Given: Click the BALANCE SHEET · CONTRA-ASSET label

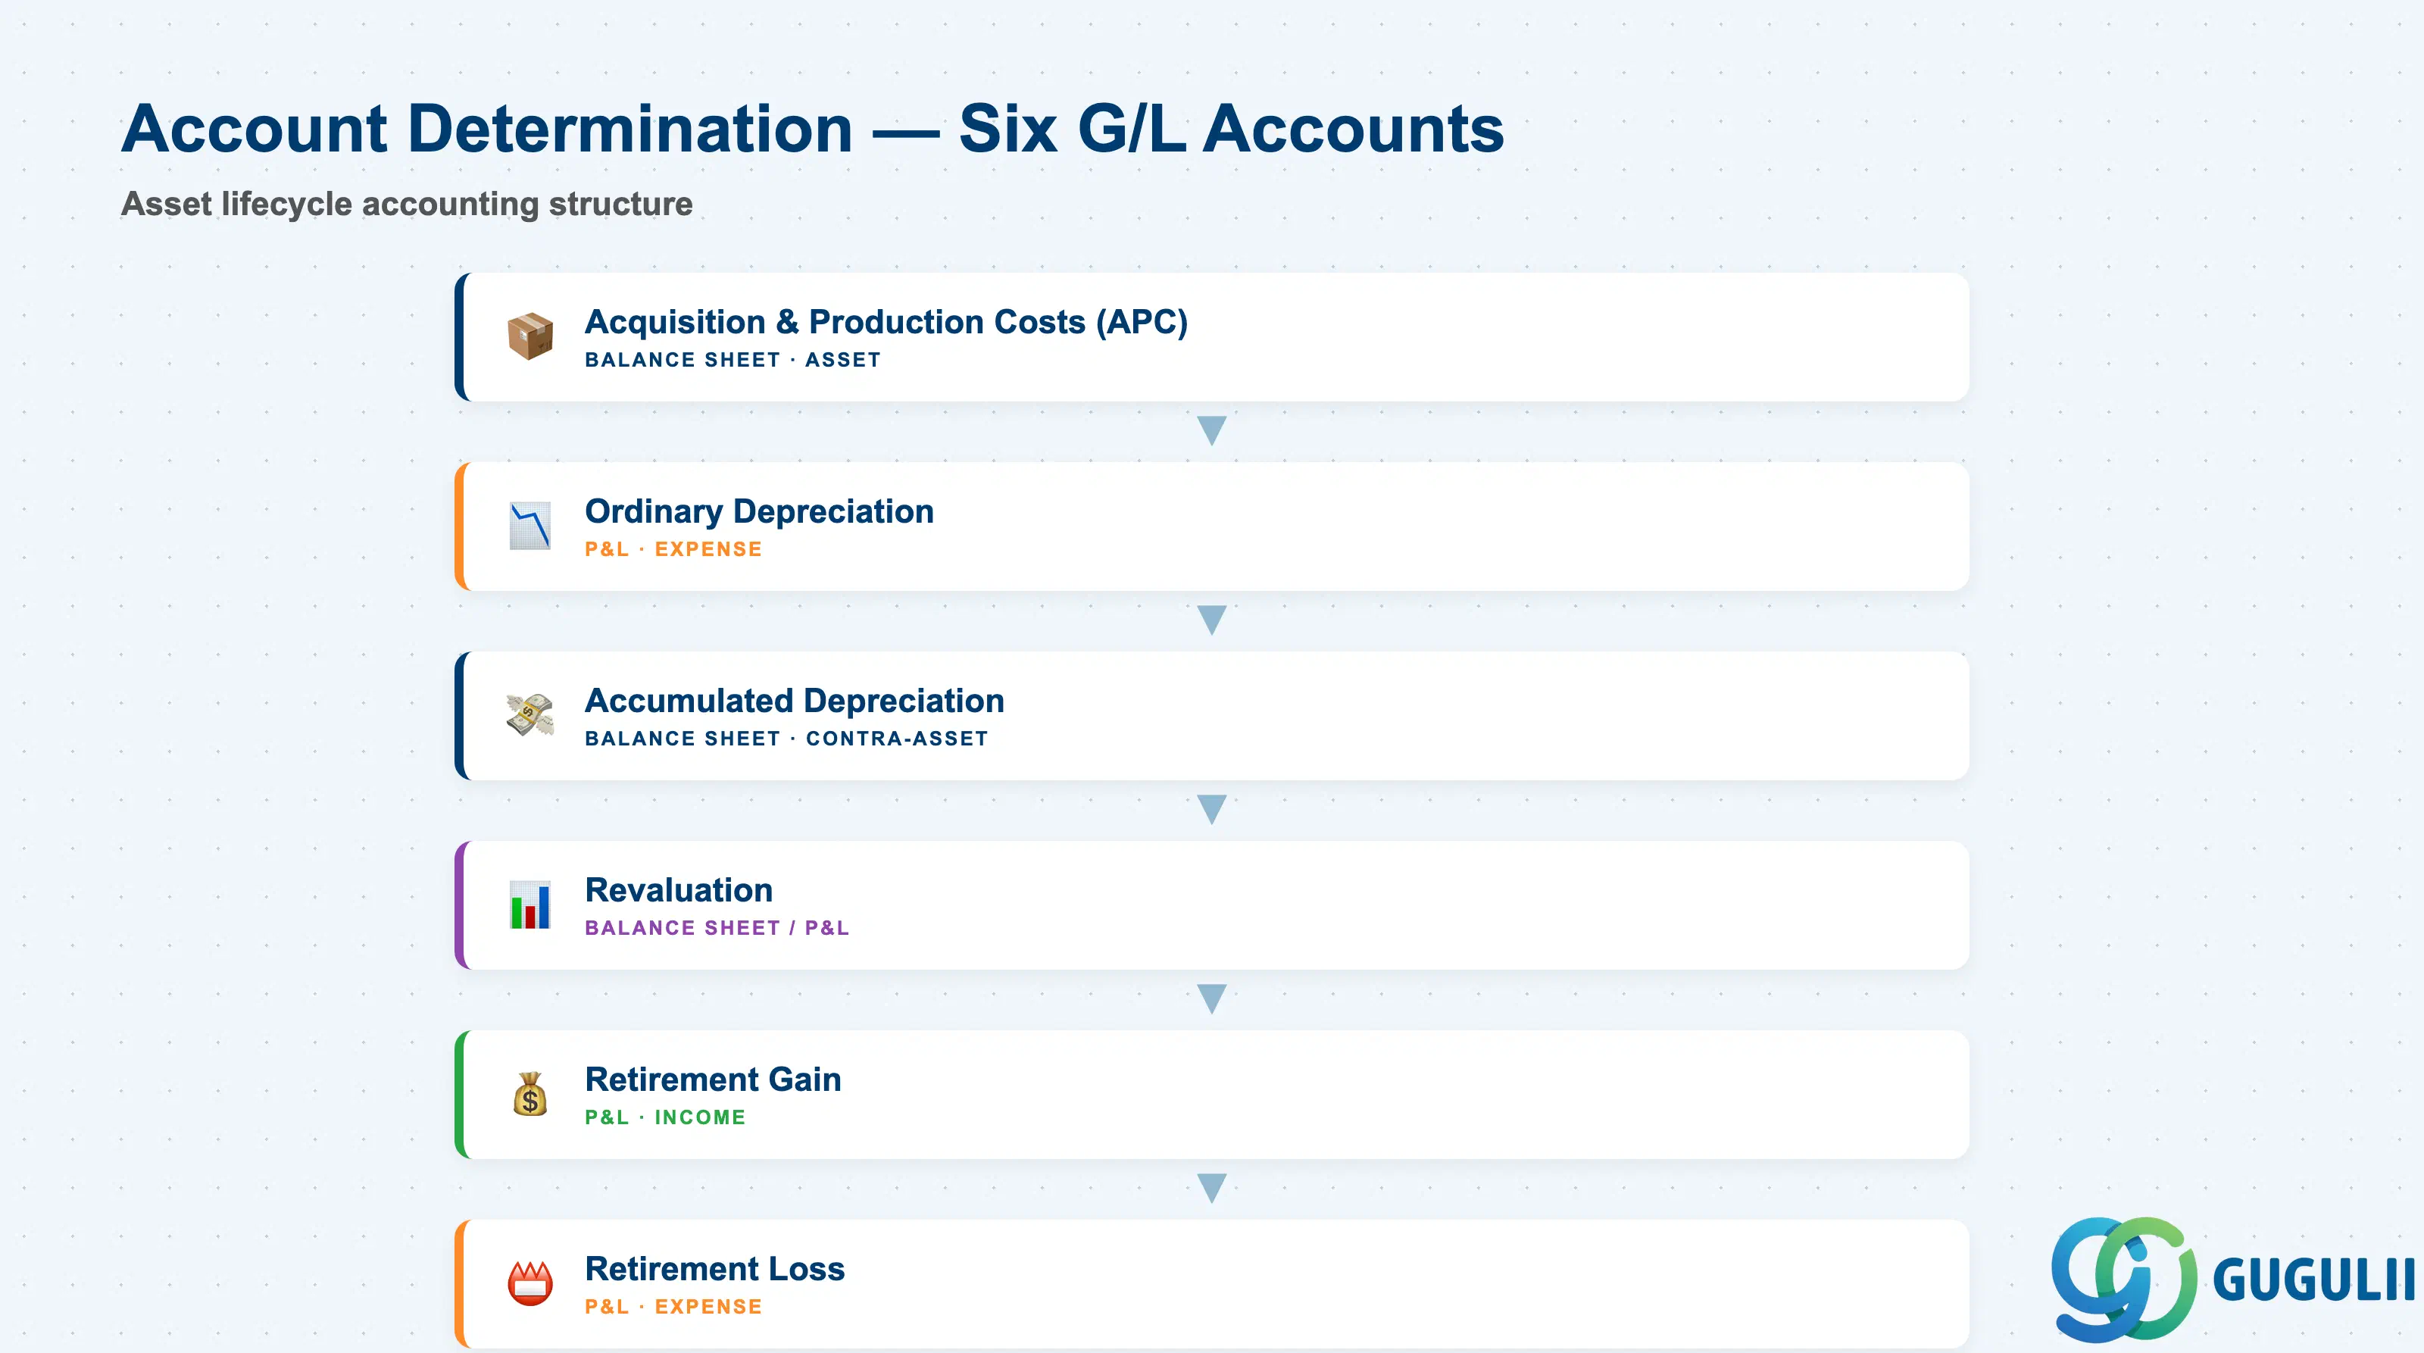Looking at the screenshot, I should pos(787,739).
